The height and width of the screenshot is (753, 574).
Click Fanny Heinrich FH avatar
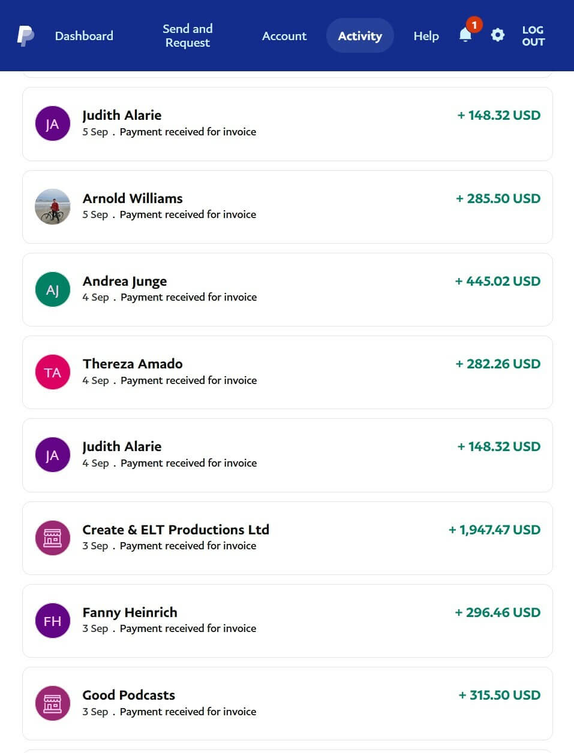click(x=53, y=621)
